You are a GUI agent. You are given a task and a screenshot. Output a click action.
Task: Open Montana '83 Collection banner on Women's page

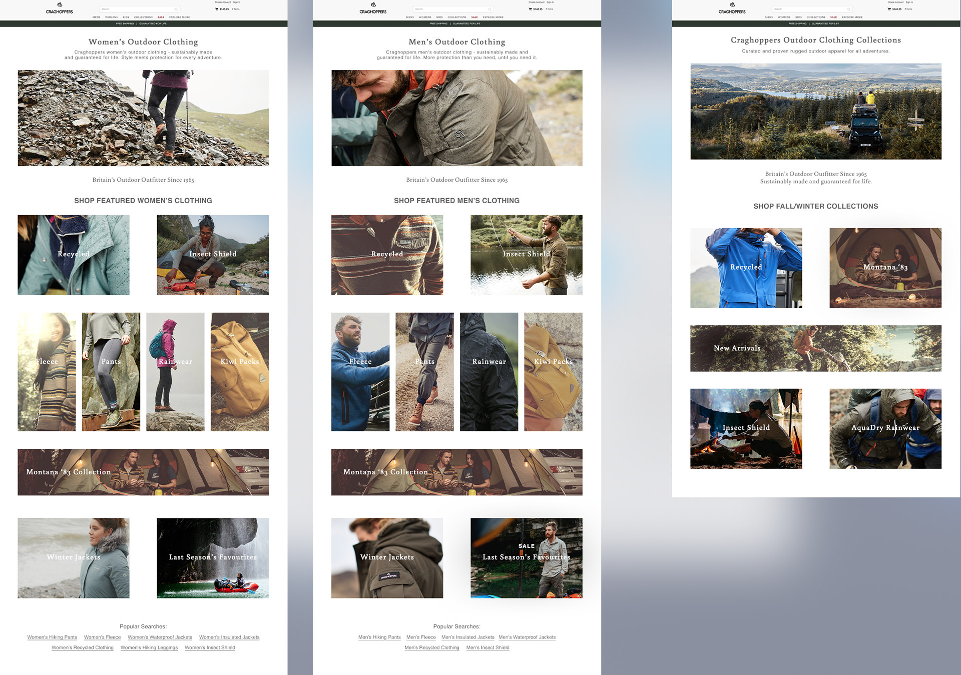tap(143, 472)
